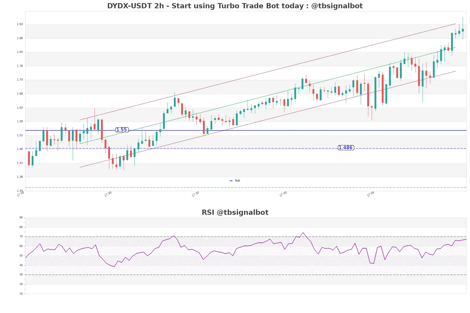The width and height of the screenshot is (470, 313).
Task: Click the 1.33 price axis label
Action: click(20, 191)
